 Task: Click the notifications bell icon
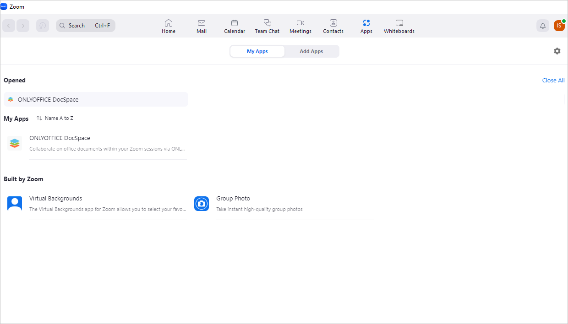coord(543,26)
